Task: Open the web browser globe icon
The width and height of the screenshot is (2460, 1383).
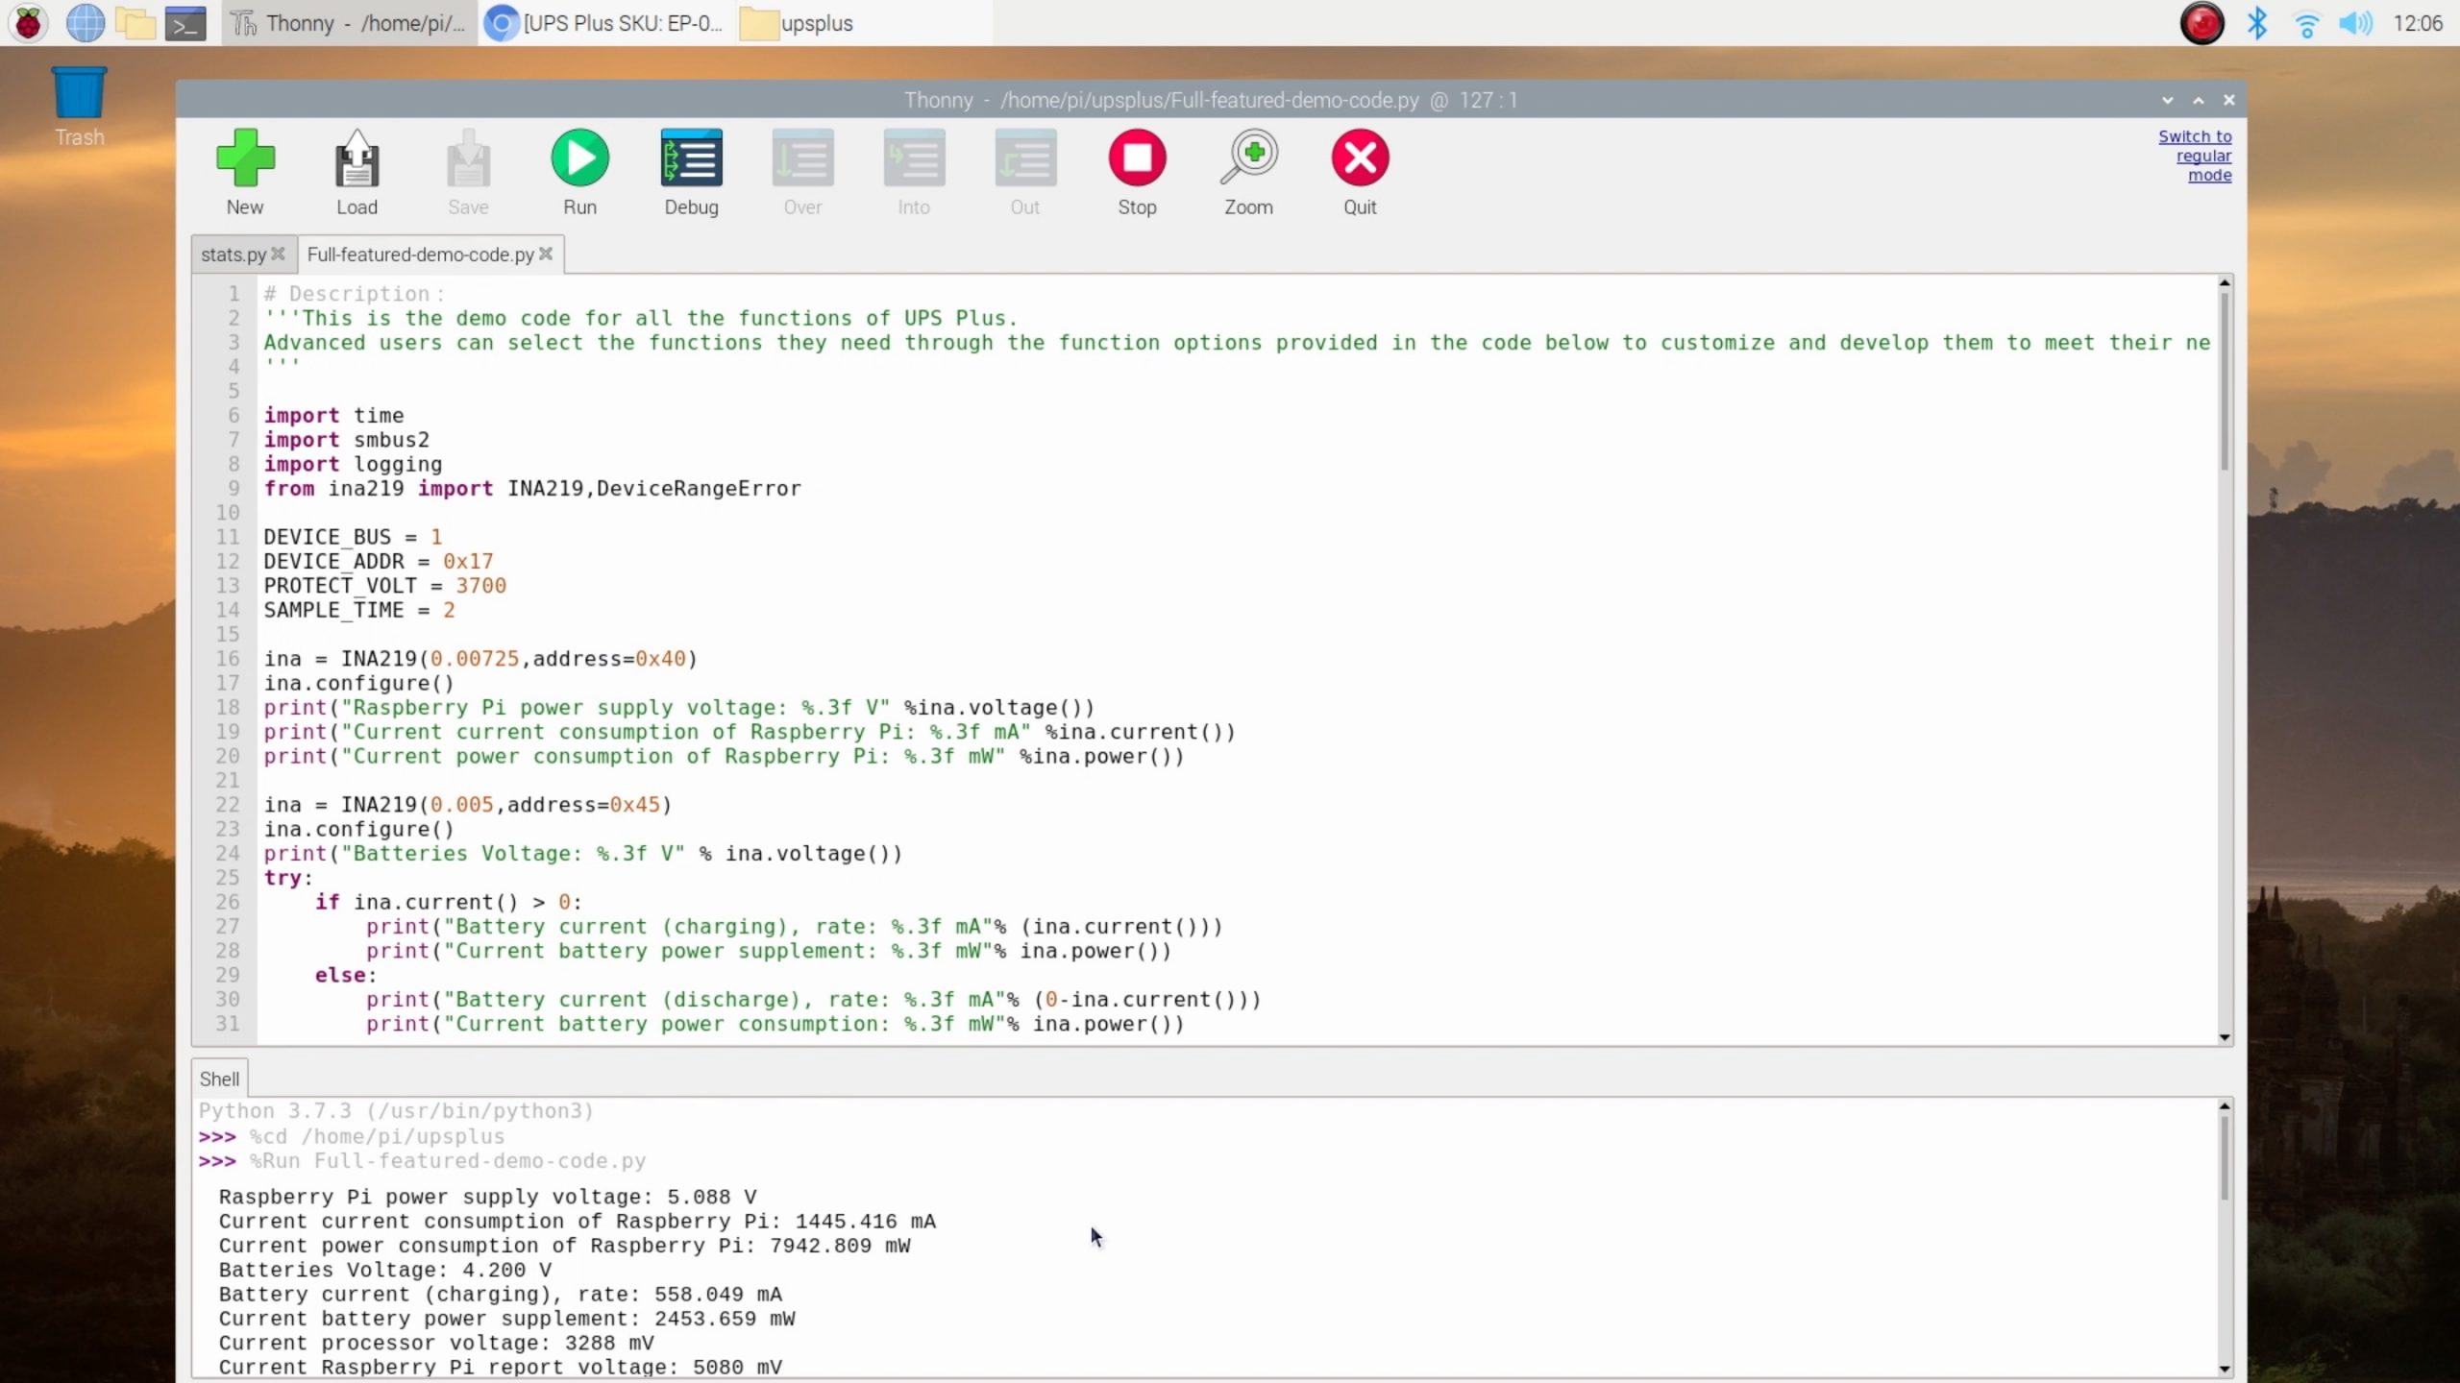Action: [85, 23]
